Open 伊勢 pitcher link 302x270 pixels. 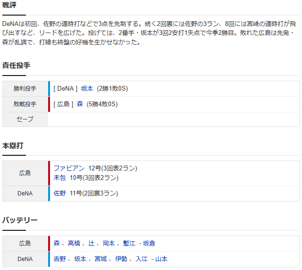121,259
